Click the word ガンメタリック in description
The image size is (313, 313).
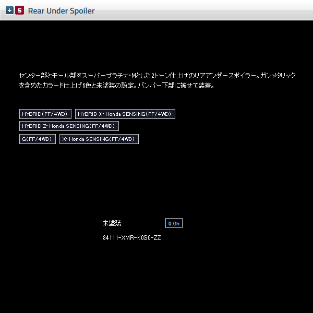click(279, 76)
